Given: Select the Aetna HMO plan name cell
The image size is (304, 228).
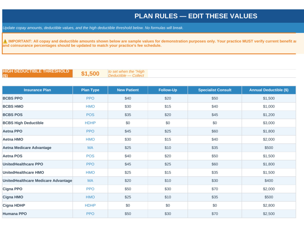Looking at the screenshot, I should (x=37, y=140).
